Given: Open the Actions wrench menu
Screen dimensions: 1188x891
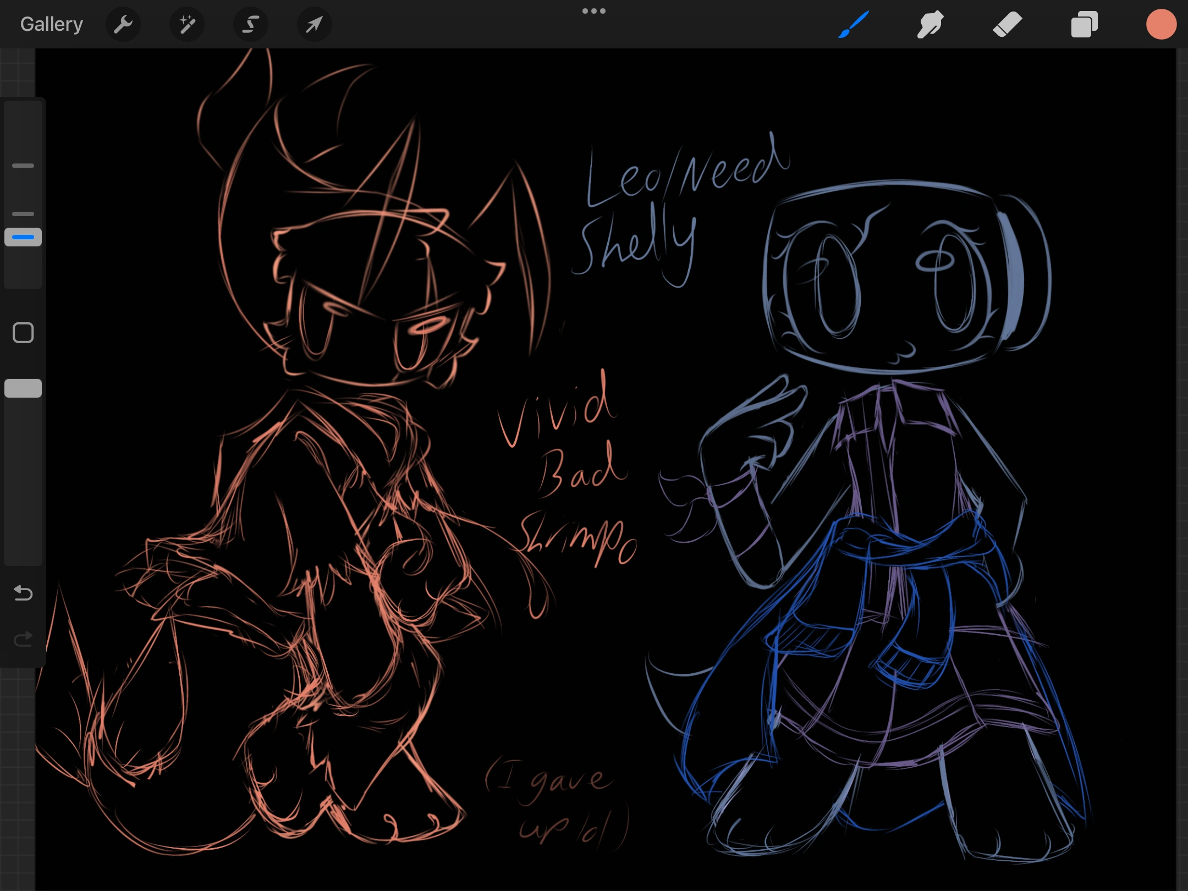Looking at the screenshot, I should (x=123, y=24).
